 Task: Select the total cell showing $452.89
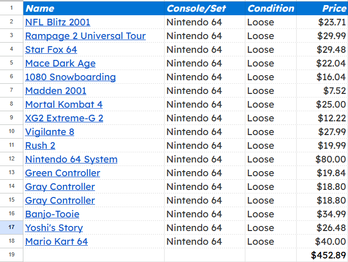coord(322,255)
